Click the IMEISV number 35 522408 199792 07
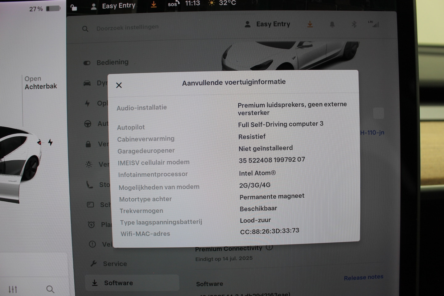The image size is (444, 296). [272, 160]
